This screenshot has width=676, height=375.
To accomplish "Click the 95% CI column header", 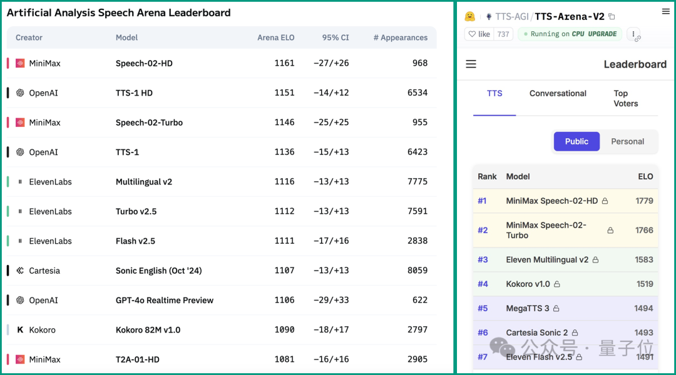I will pos(335,38).
